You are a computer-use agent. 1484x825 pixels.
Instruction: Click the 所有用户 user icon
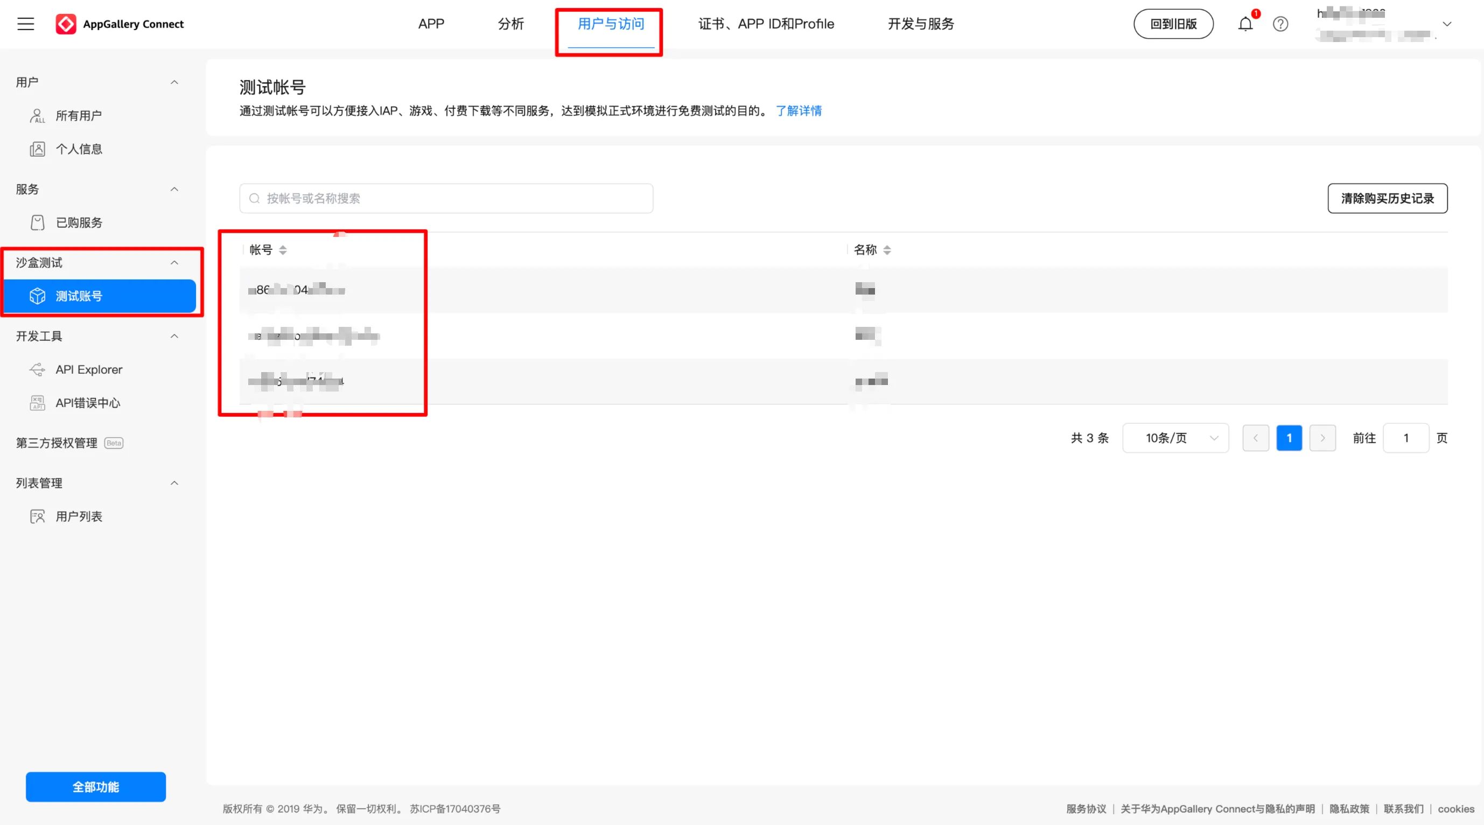click(38, 116)
